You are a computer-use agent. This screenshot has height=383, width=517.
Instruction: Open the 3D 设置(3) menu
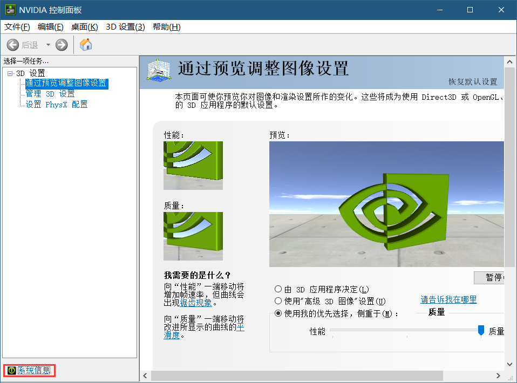(x=125, y=27)
